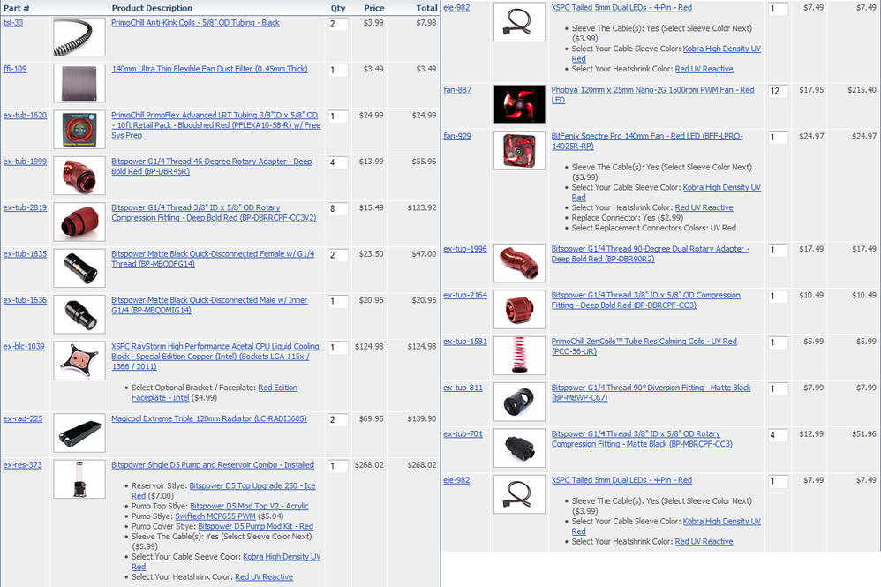Click the ffi-109 part number link
Image resolution: width=881 pixels, height=587 pixels.
(x=15, y=69)
